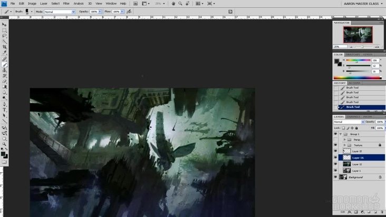
Task: Hide Layer 1 with eye icon
Action: coord(335,170)
